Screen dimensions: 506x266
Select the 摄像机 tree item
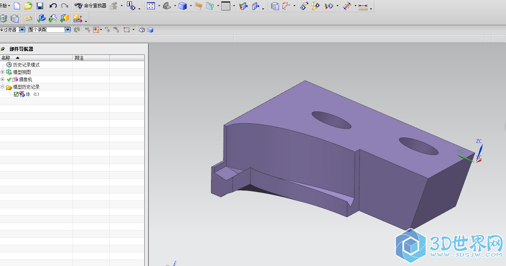[26, 79]
